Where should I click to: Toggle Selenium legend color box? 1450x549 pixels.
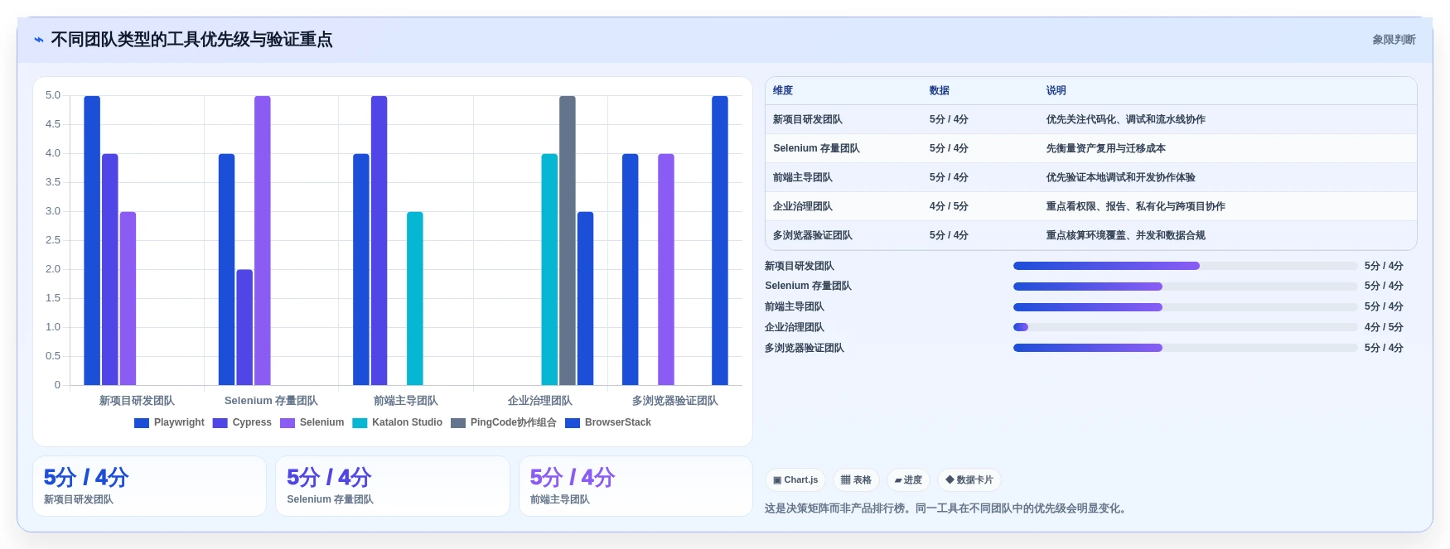tap(288, 423)
